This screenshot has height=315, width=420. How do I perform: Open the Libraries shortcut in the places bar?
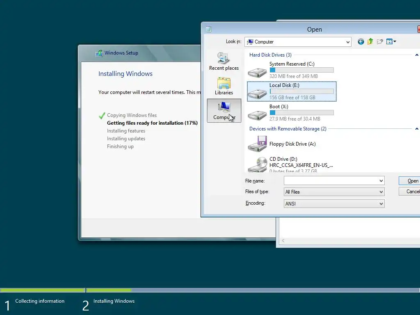click(x=224, y=86)
